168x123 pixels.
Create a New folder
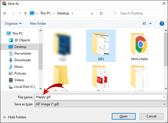click(x=38, y=24)
